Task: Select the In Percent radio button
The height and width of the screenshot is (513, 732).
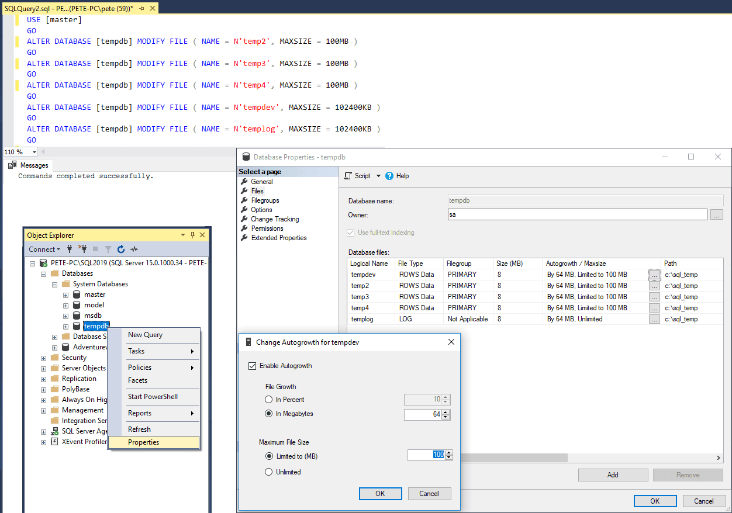Action: tap(269, 399)
